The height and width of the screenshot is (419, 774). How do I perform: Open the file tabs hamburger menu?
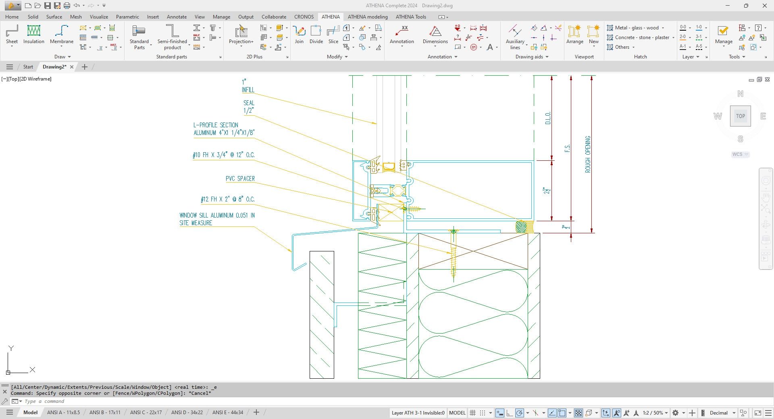(x=10, y=67)
